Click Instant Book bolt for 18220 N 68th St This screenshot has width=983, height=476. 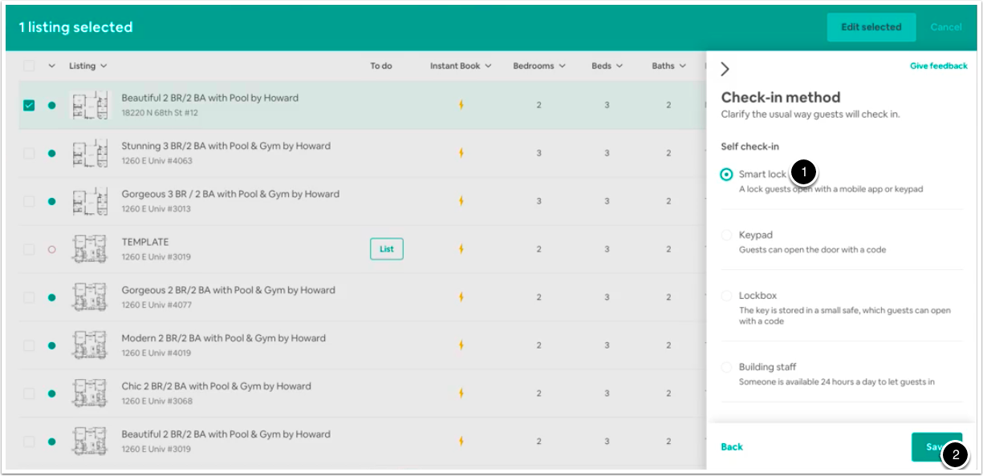pos(461,105)
